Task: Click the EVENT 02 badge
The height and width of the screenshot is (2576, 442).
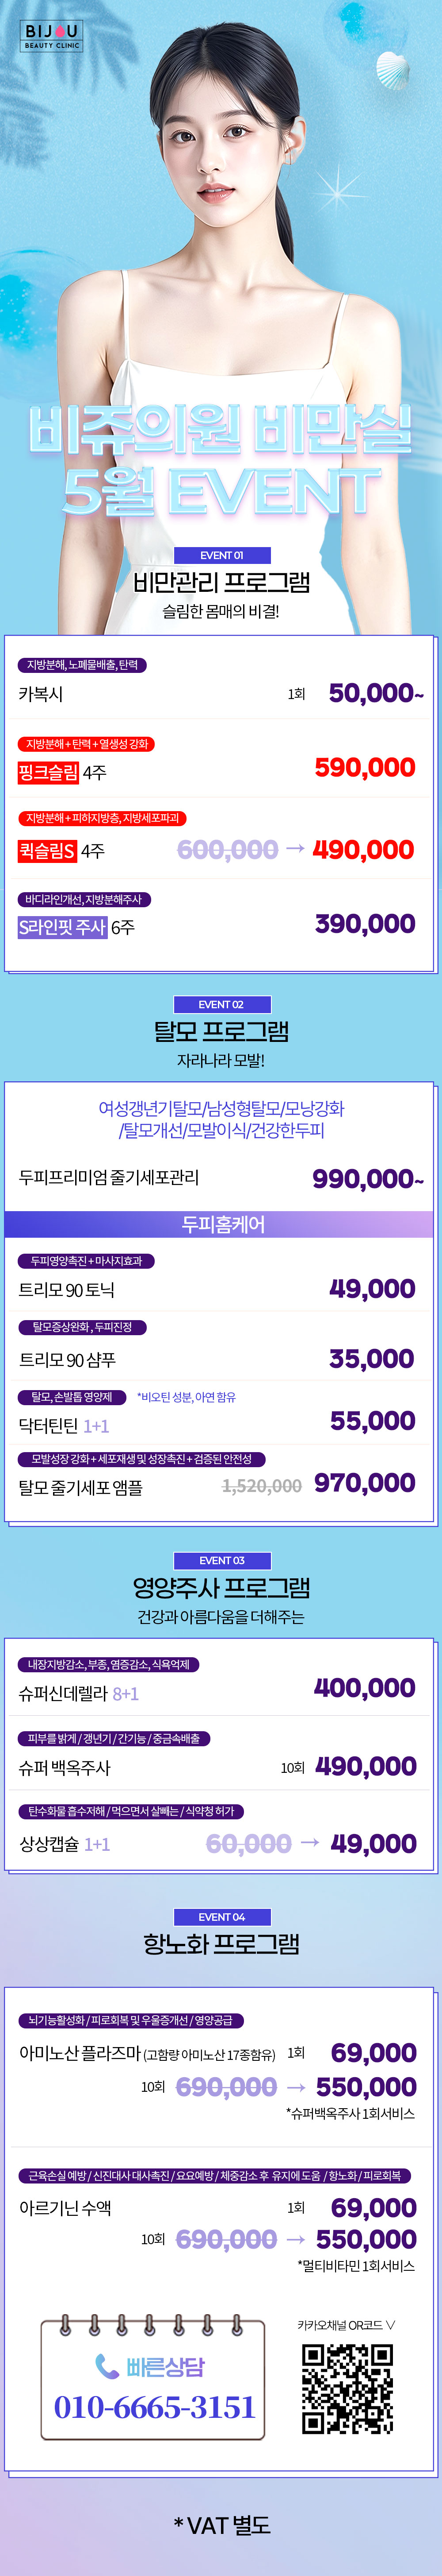Action: point(221,1004)
